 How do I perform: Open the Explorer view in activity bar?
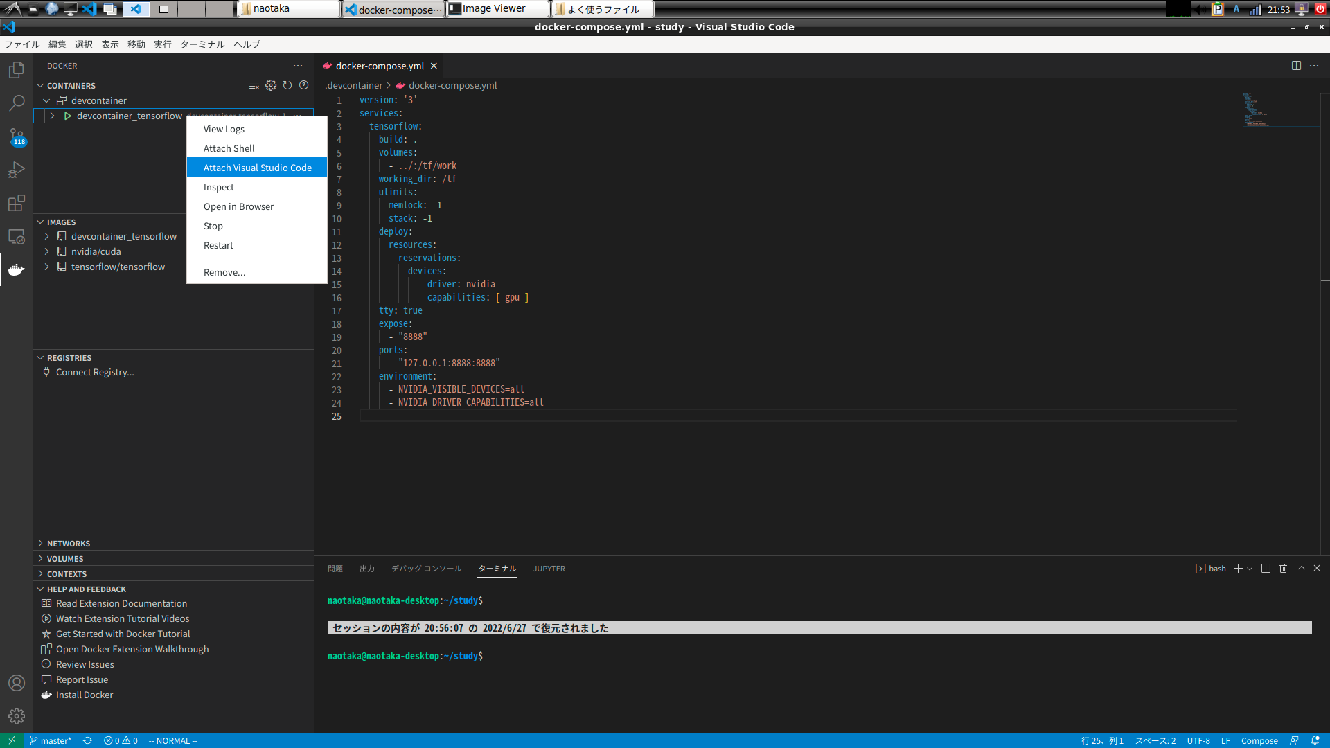(x=17, y=70)
